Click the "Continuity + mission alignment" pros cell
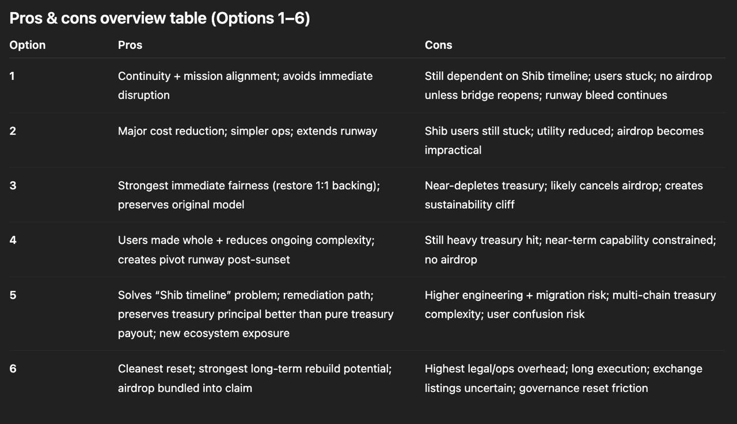Screen dimensions: 737x424 [x=245, y=85]
